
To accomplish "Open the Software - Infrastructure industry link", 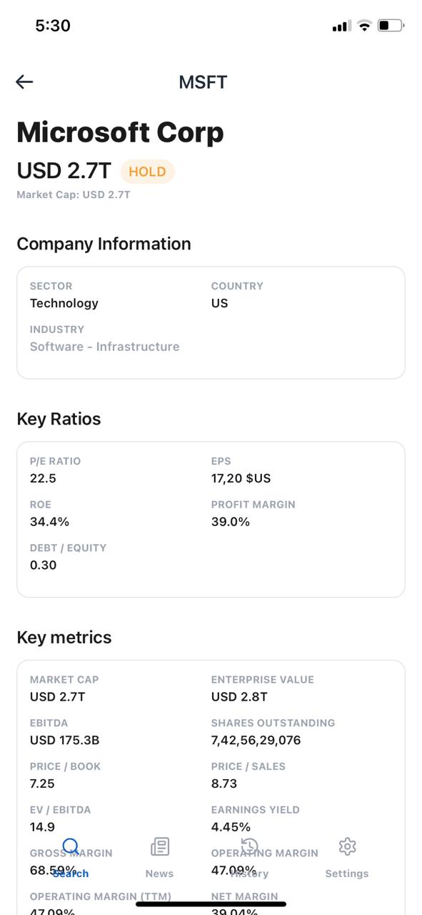I will pyautogui.click(x=104, y=347).
